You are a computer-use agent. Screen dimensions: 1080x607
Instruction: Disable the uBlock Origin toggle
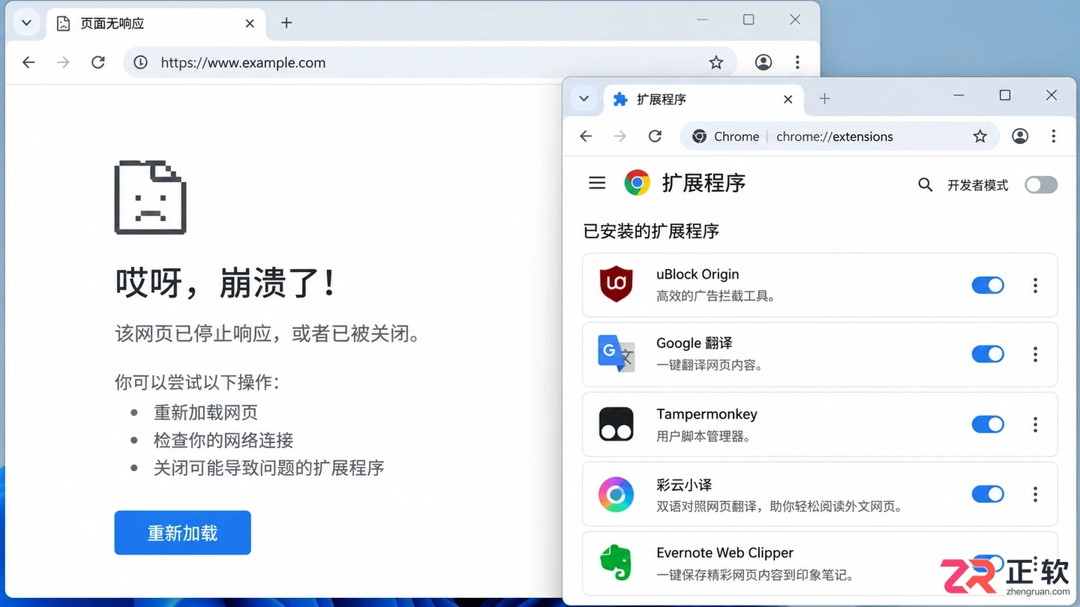[x=988, y=285]
